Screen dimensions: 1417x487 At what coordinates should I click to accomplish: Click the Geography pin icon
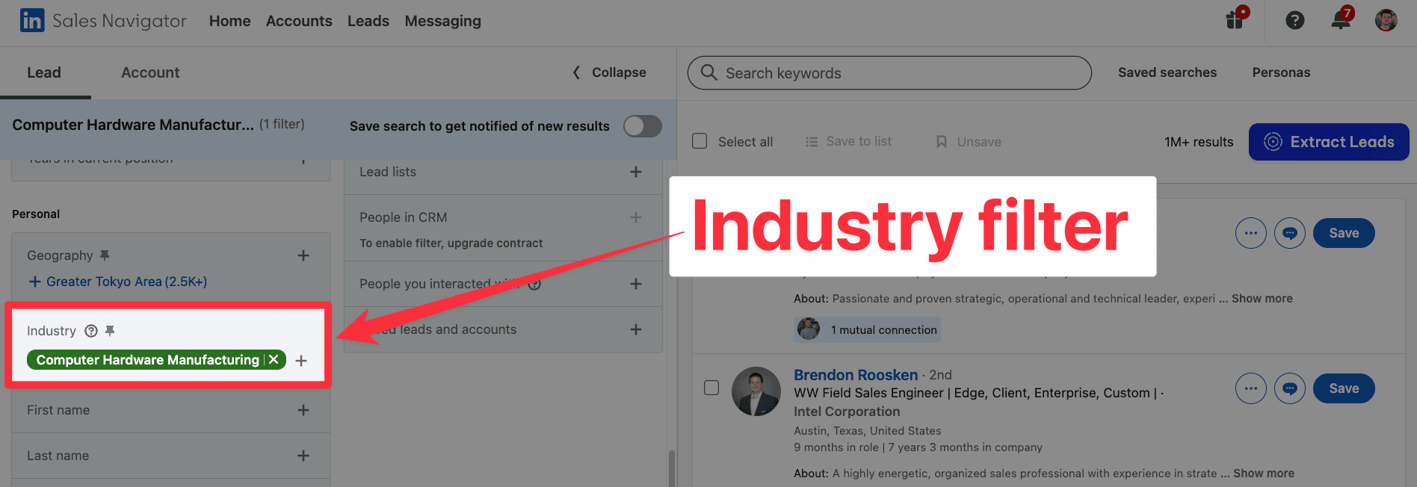click(x=105, y=255)
